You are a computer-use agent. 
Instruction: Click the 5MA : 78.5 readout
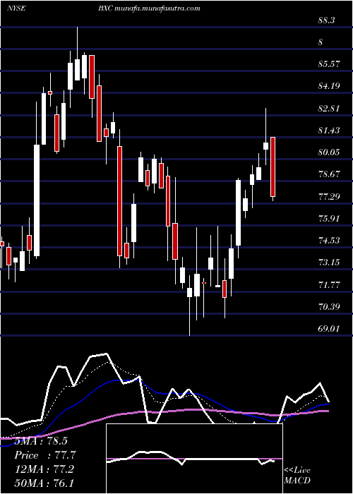click(x=41, y=441)
